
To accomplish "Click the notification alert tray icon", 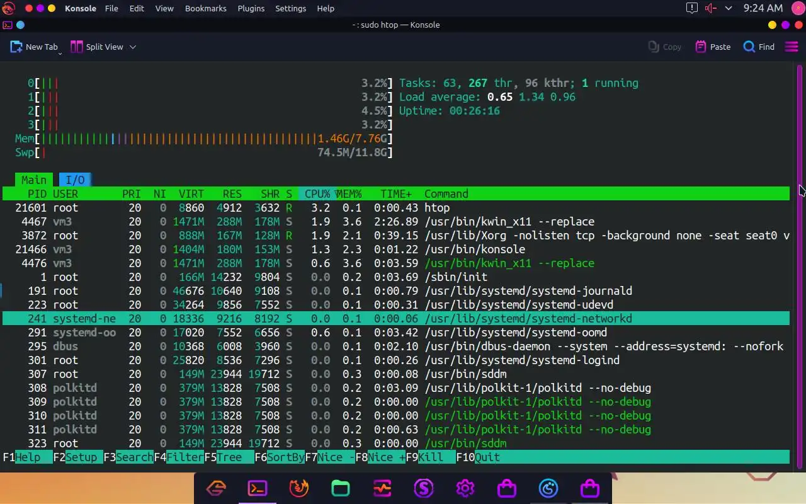I will click(x=691, y=8).
